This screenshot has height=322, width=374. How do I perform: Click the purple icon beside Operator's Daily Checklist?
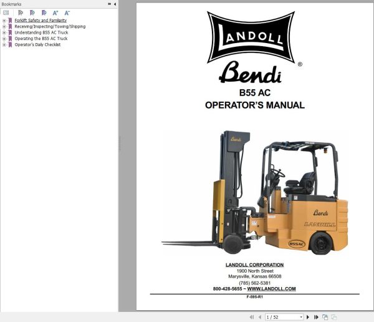click(10, 45)
